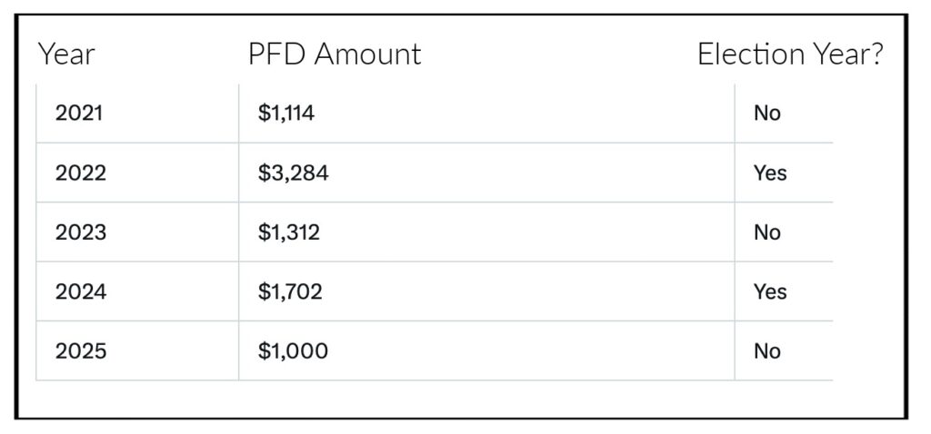Select the 2023 year cell
Screen dimensions: 931x434
pos(137,232)
